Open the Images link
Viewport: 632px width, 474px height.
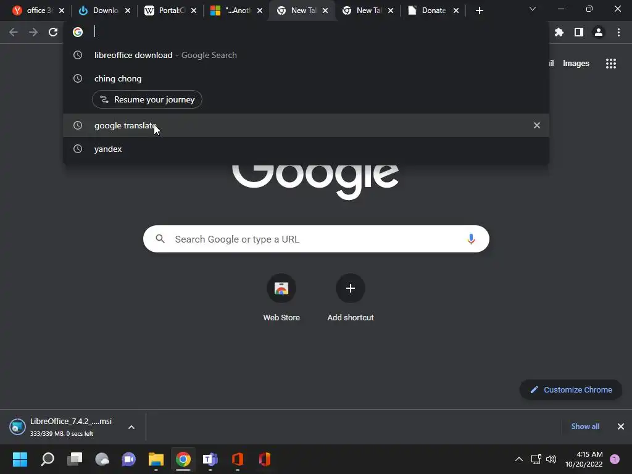tap(576, 64)
